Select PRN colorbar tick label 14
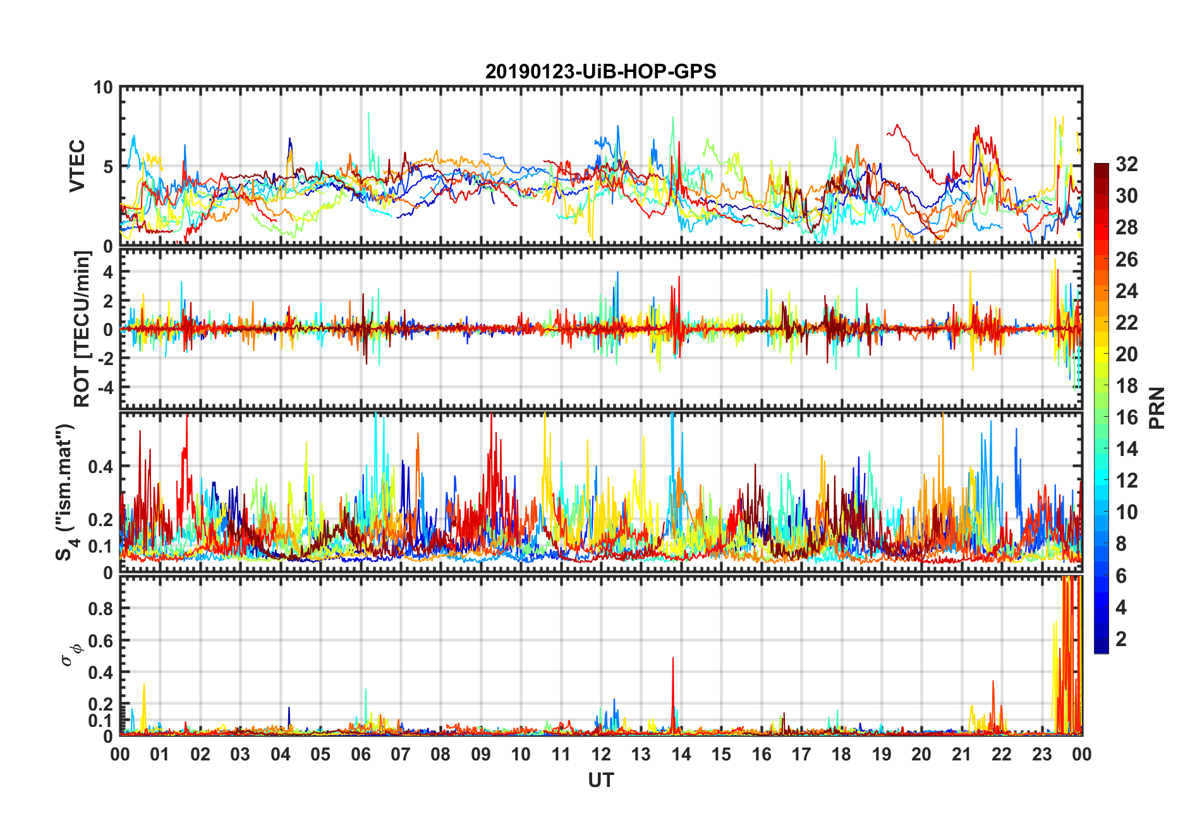 1126,448
